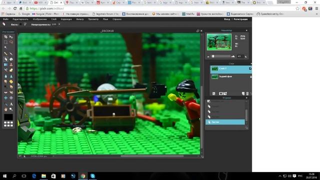Select the Zoom magnifier tool
This screenshot has width=320, height=180.
pos(11,109)
